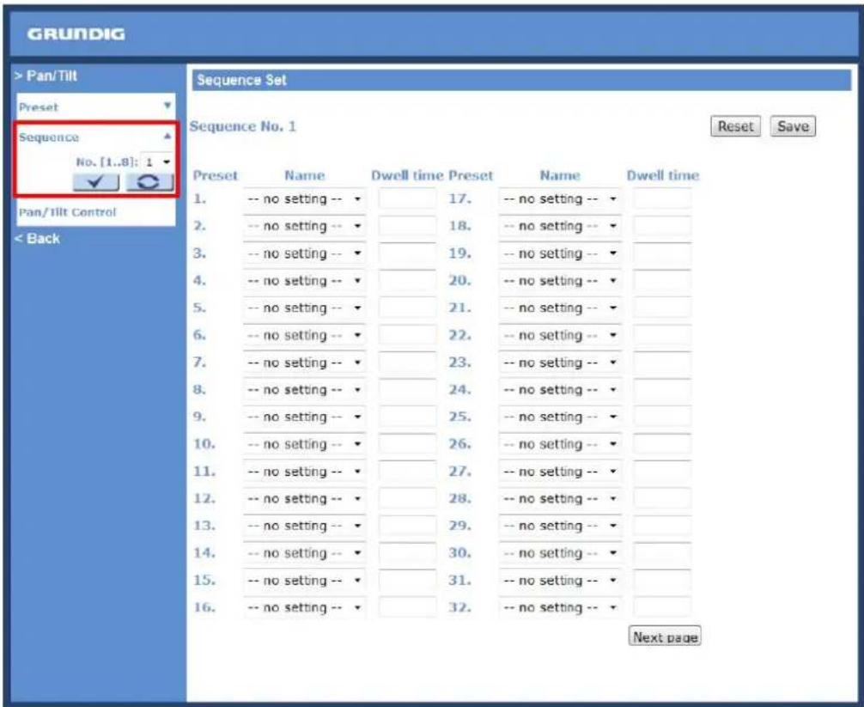Click Dwell time field for preset 12

point(406,498)
